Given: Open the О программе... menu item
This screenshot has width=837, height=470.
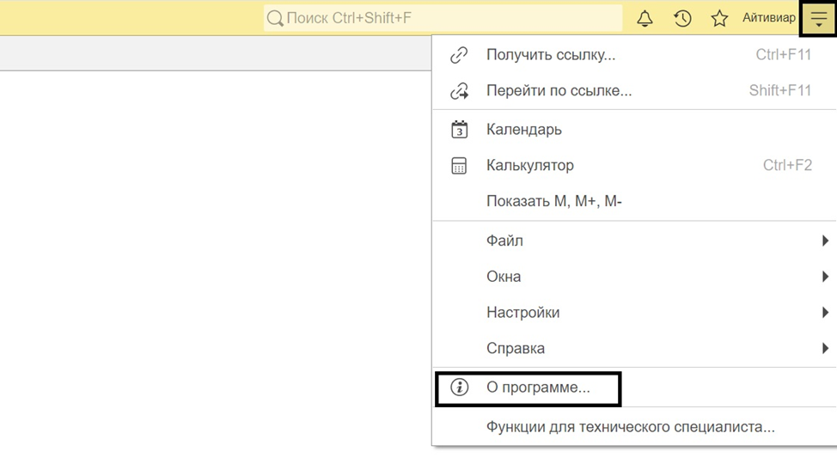Looking at the screenshot, I should pyautogui.click(x=538, y=388).
